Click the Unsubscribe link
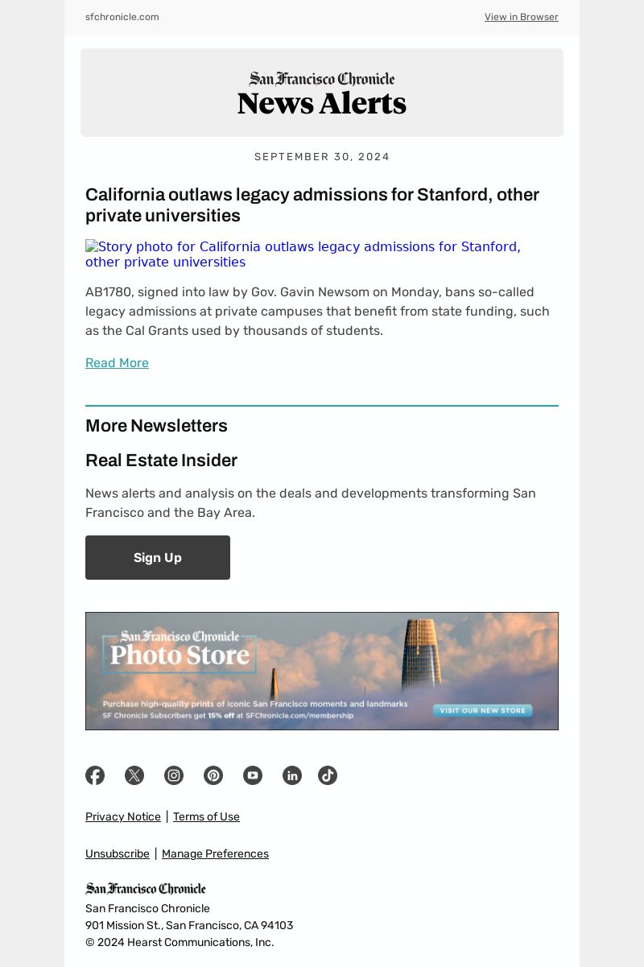 [x=118, y=853]
